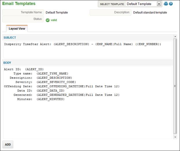This screenshot has width=180, height=151.
Task: Click the Data ID label in body
Action: point(25,90)
